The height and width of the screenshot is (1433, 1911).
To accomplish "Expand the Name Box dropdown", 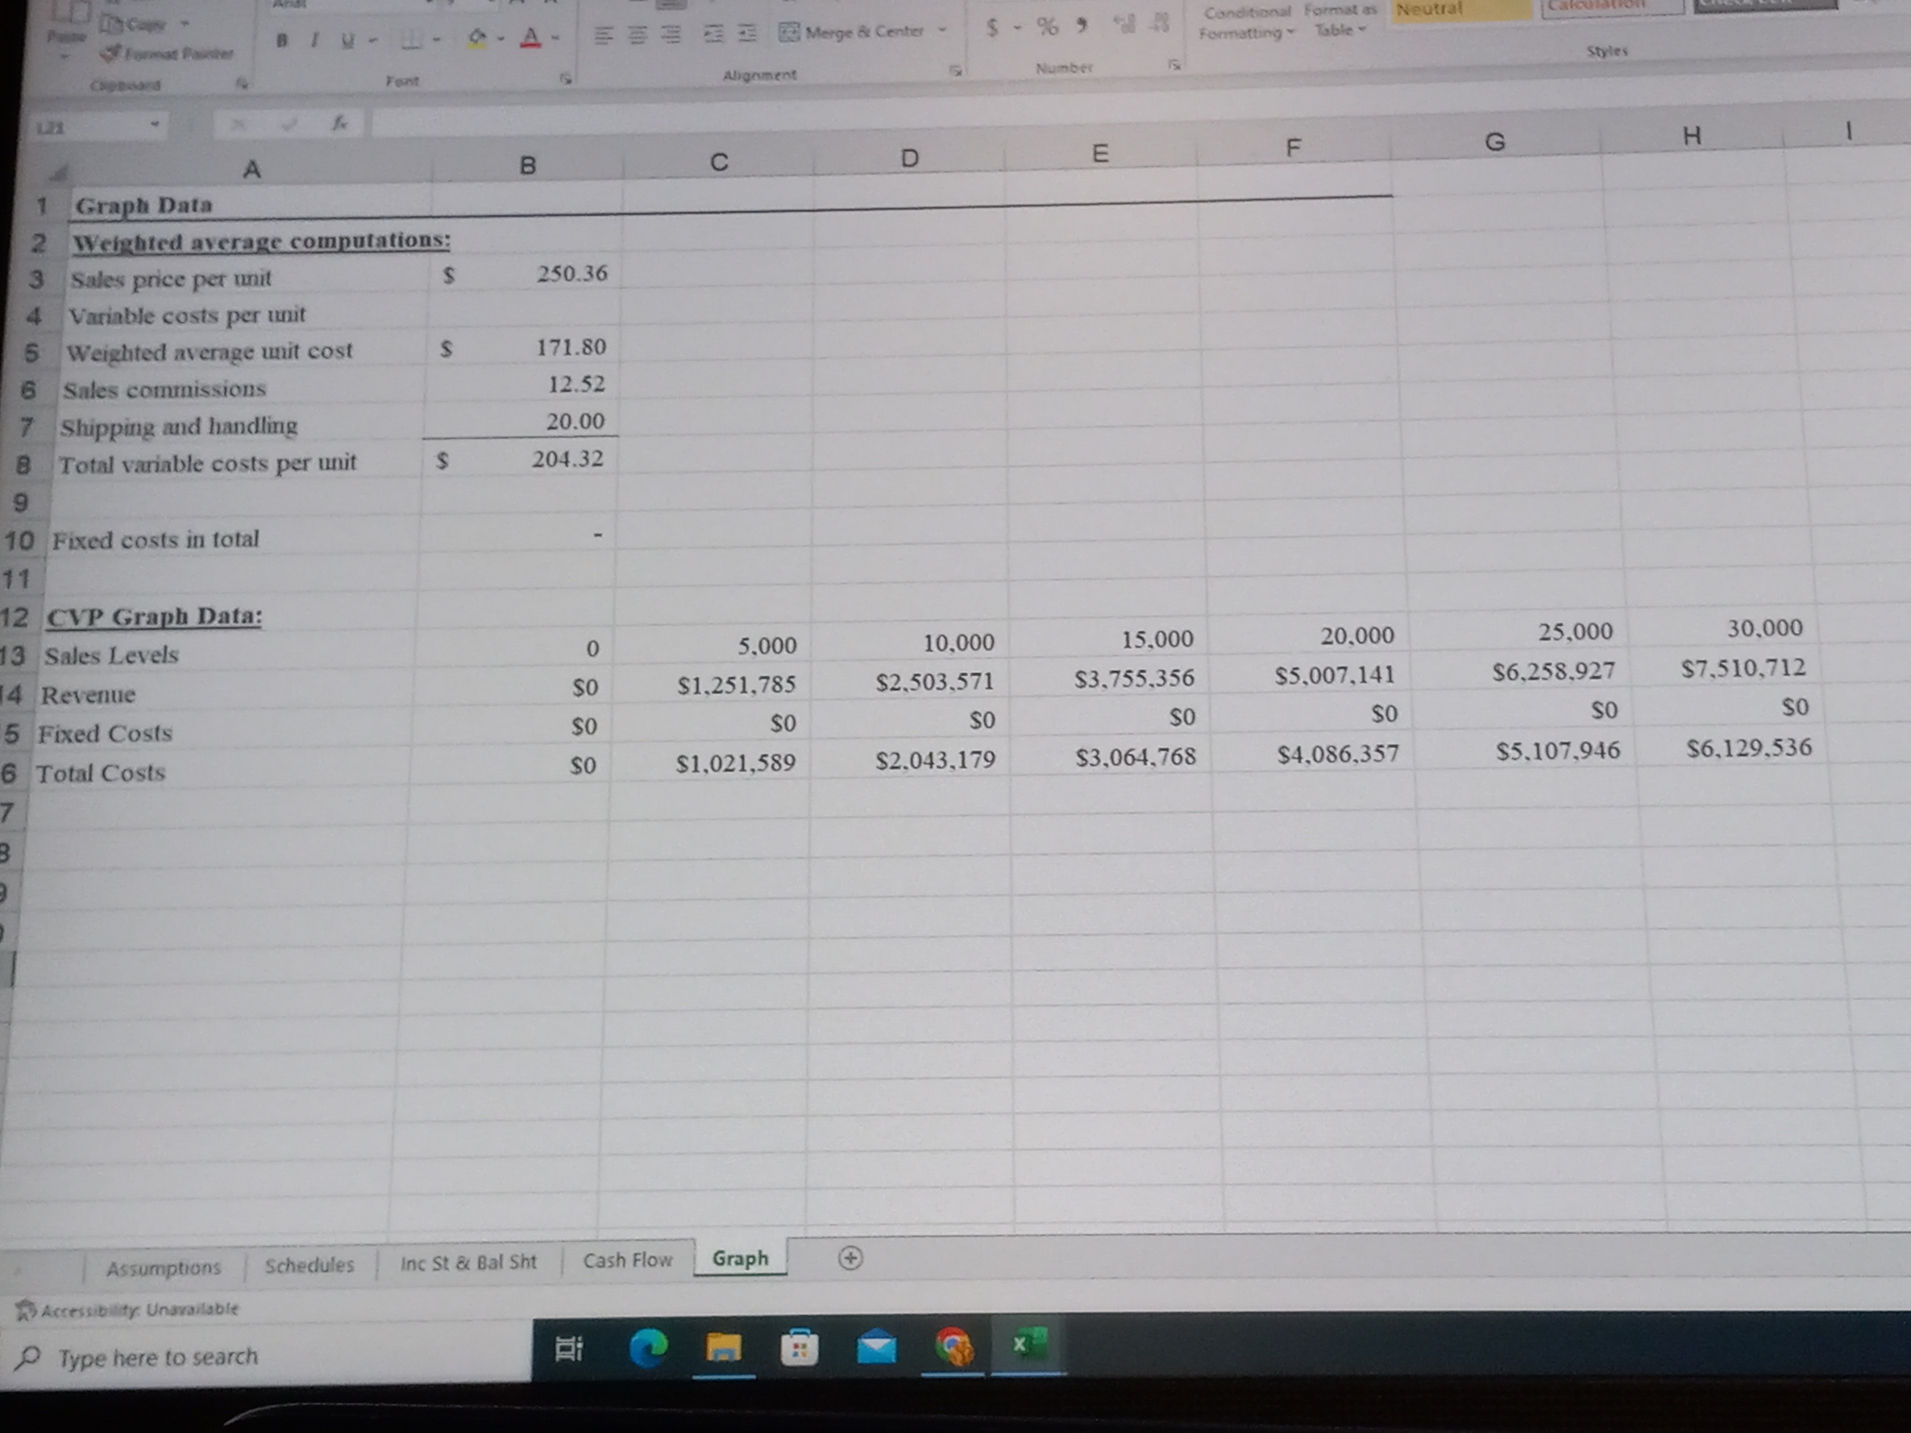I will [155, 125].
